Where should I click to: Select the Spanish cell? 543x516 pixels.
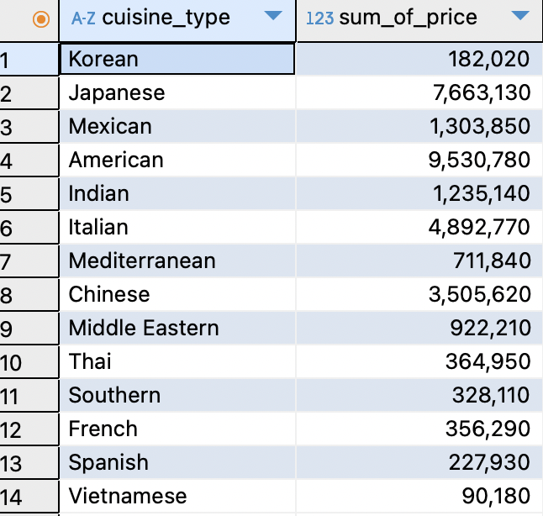(x=177, y=462)
